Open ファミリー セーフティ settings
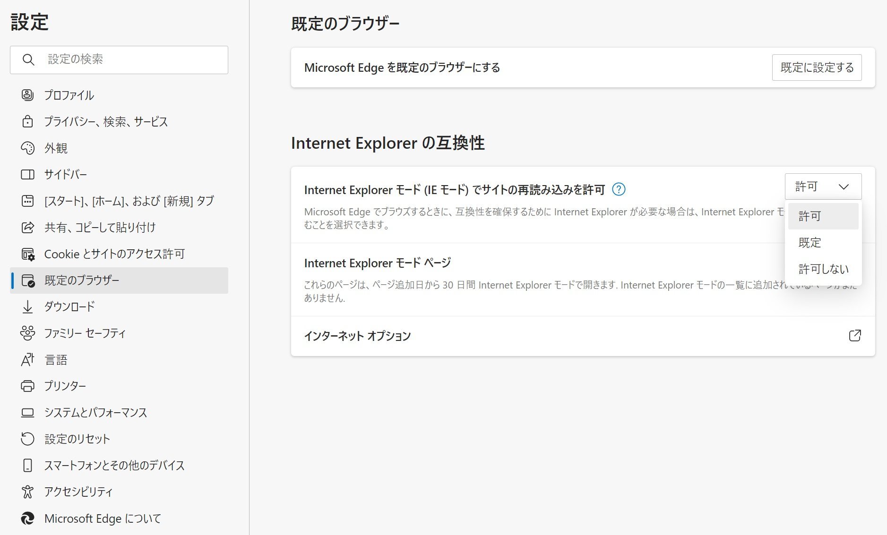Image resolution: width=887 pixels, height=535 pixels. [x=119, y=333]
